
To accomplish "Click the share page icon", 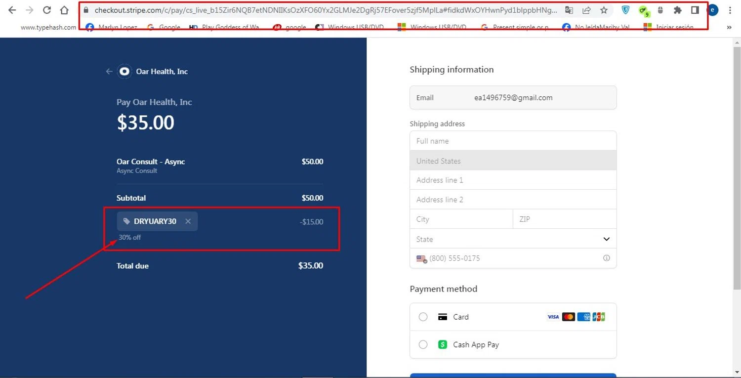I will 587,10.
